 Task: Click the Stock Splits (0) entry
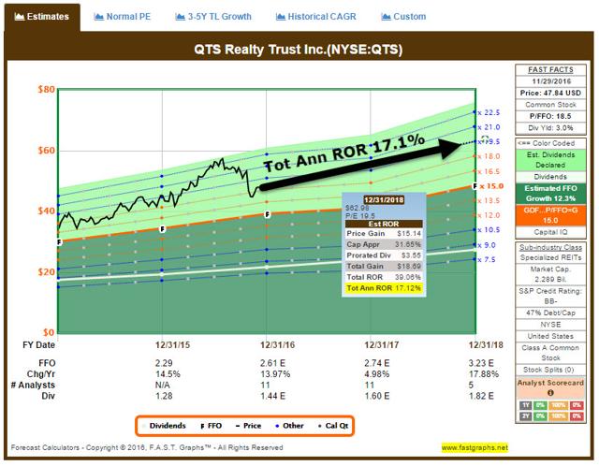pos(550,370)
